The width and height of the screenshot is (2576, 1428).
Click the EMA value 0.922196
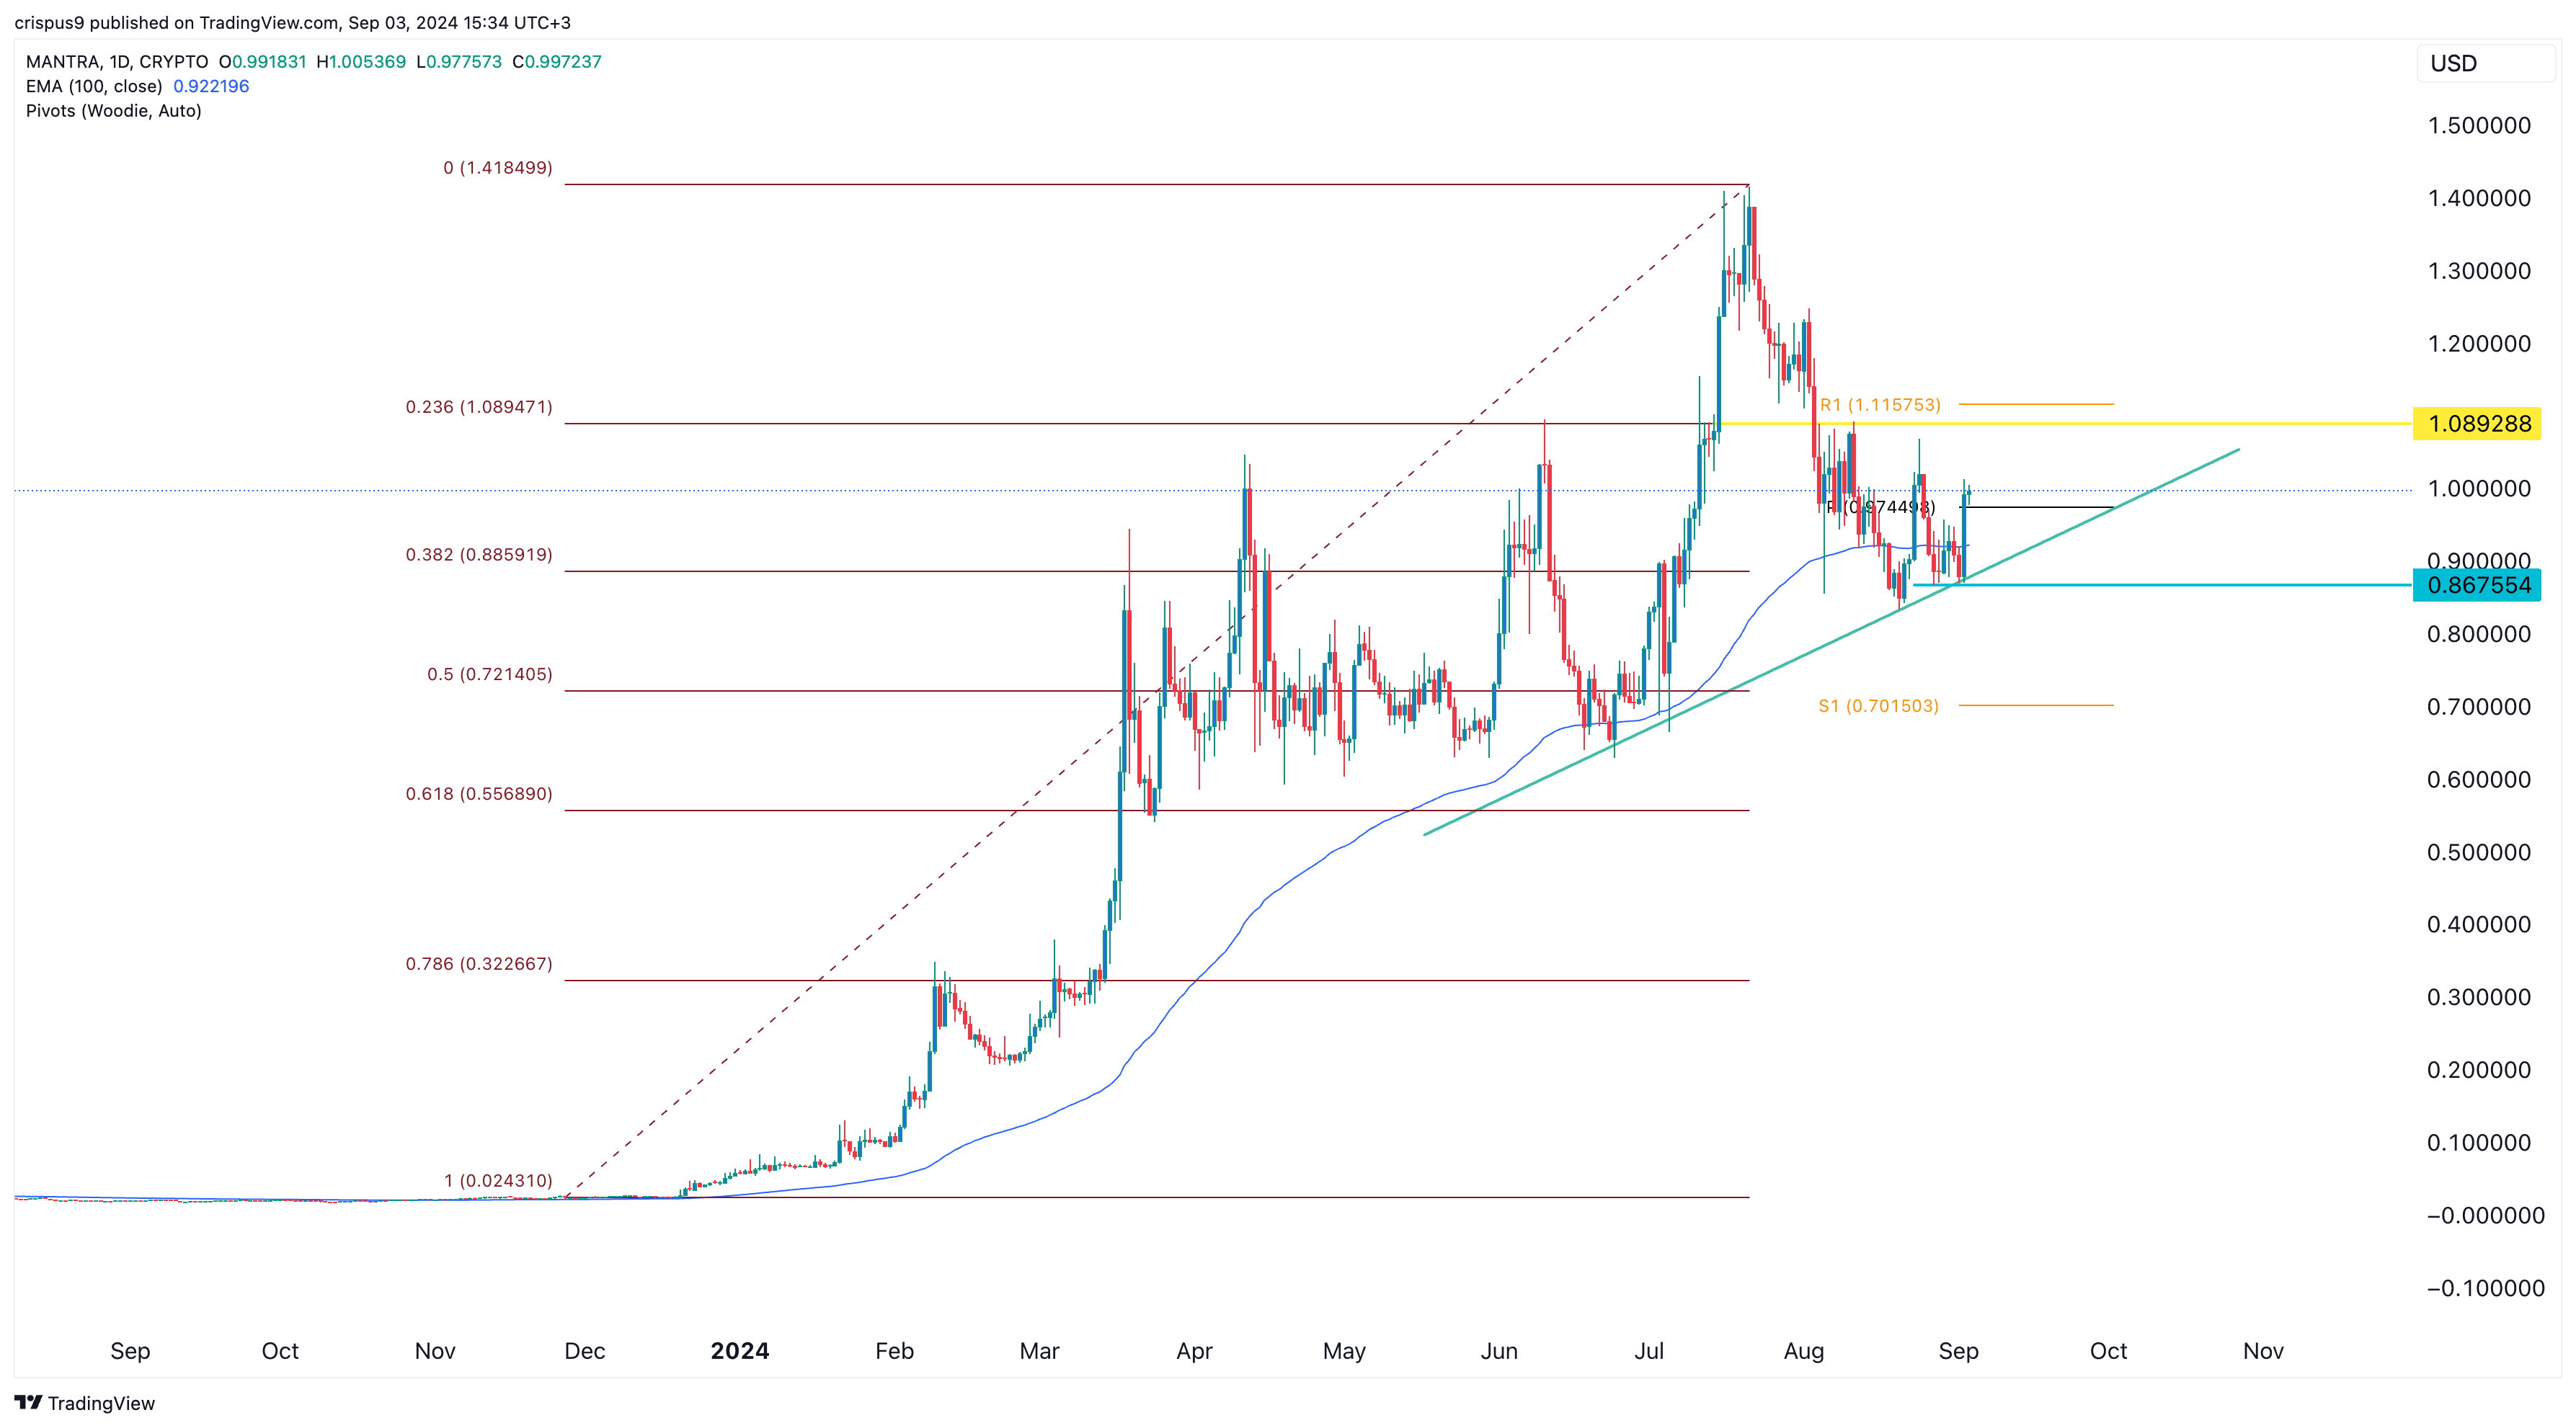(211, 86)
